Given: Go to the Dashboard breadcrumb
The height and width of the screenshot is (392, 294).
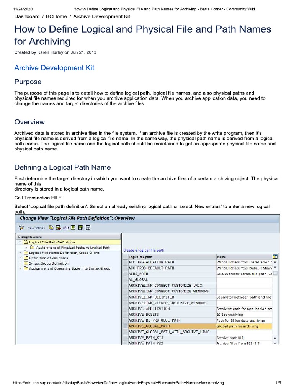Looking at the screenshot, I should point(27,16).
